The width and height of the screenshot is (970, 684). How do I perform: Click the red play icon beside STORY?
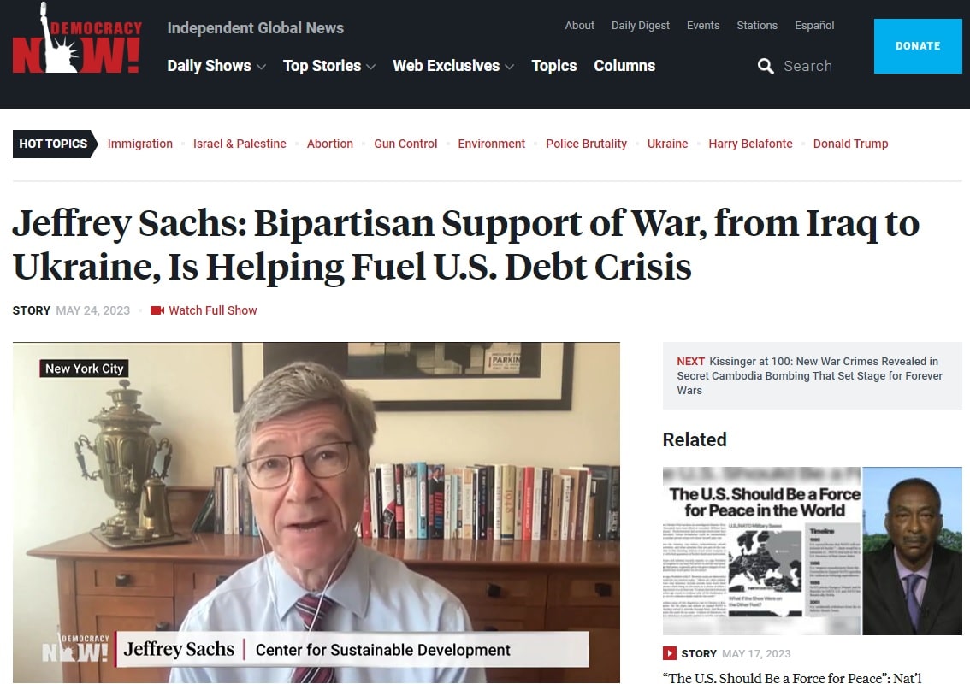[x=670, y=653]
